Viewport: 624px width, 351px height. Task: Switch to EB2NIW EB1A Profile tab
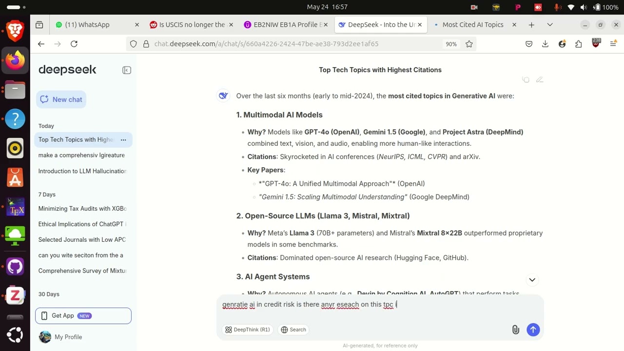pos(286,25)
